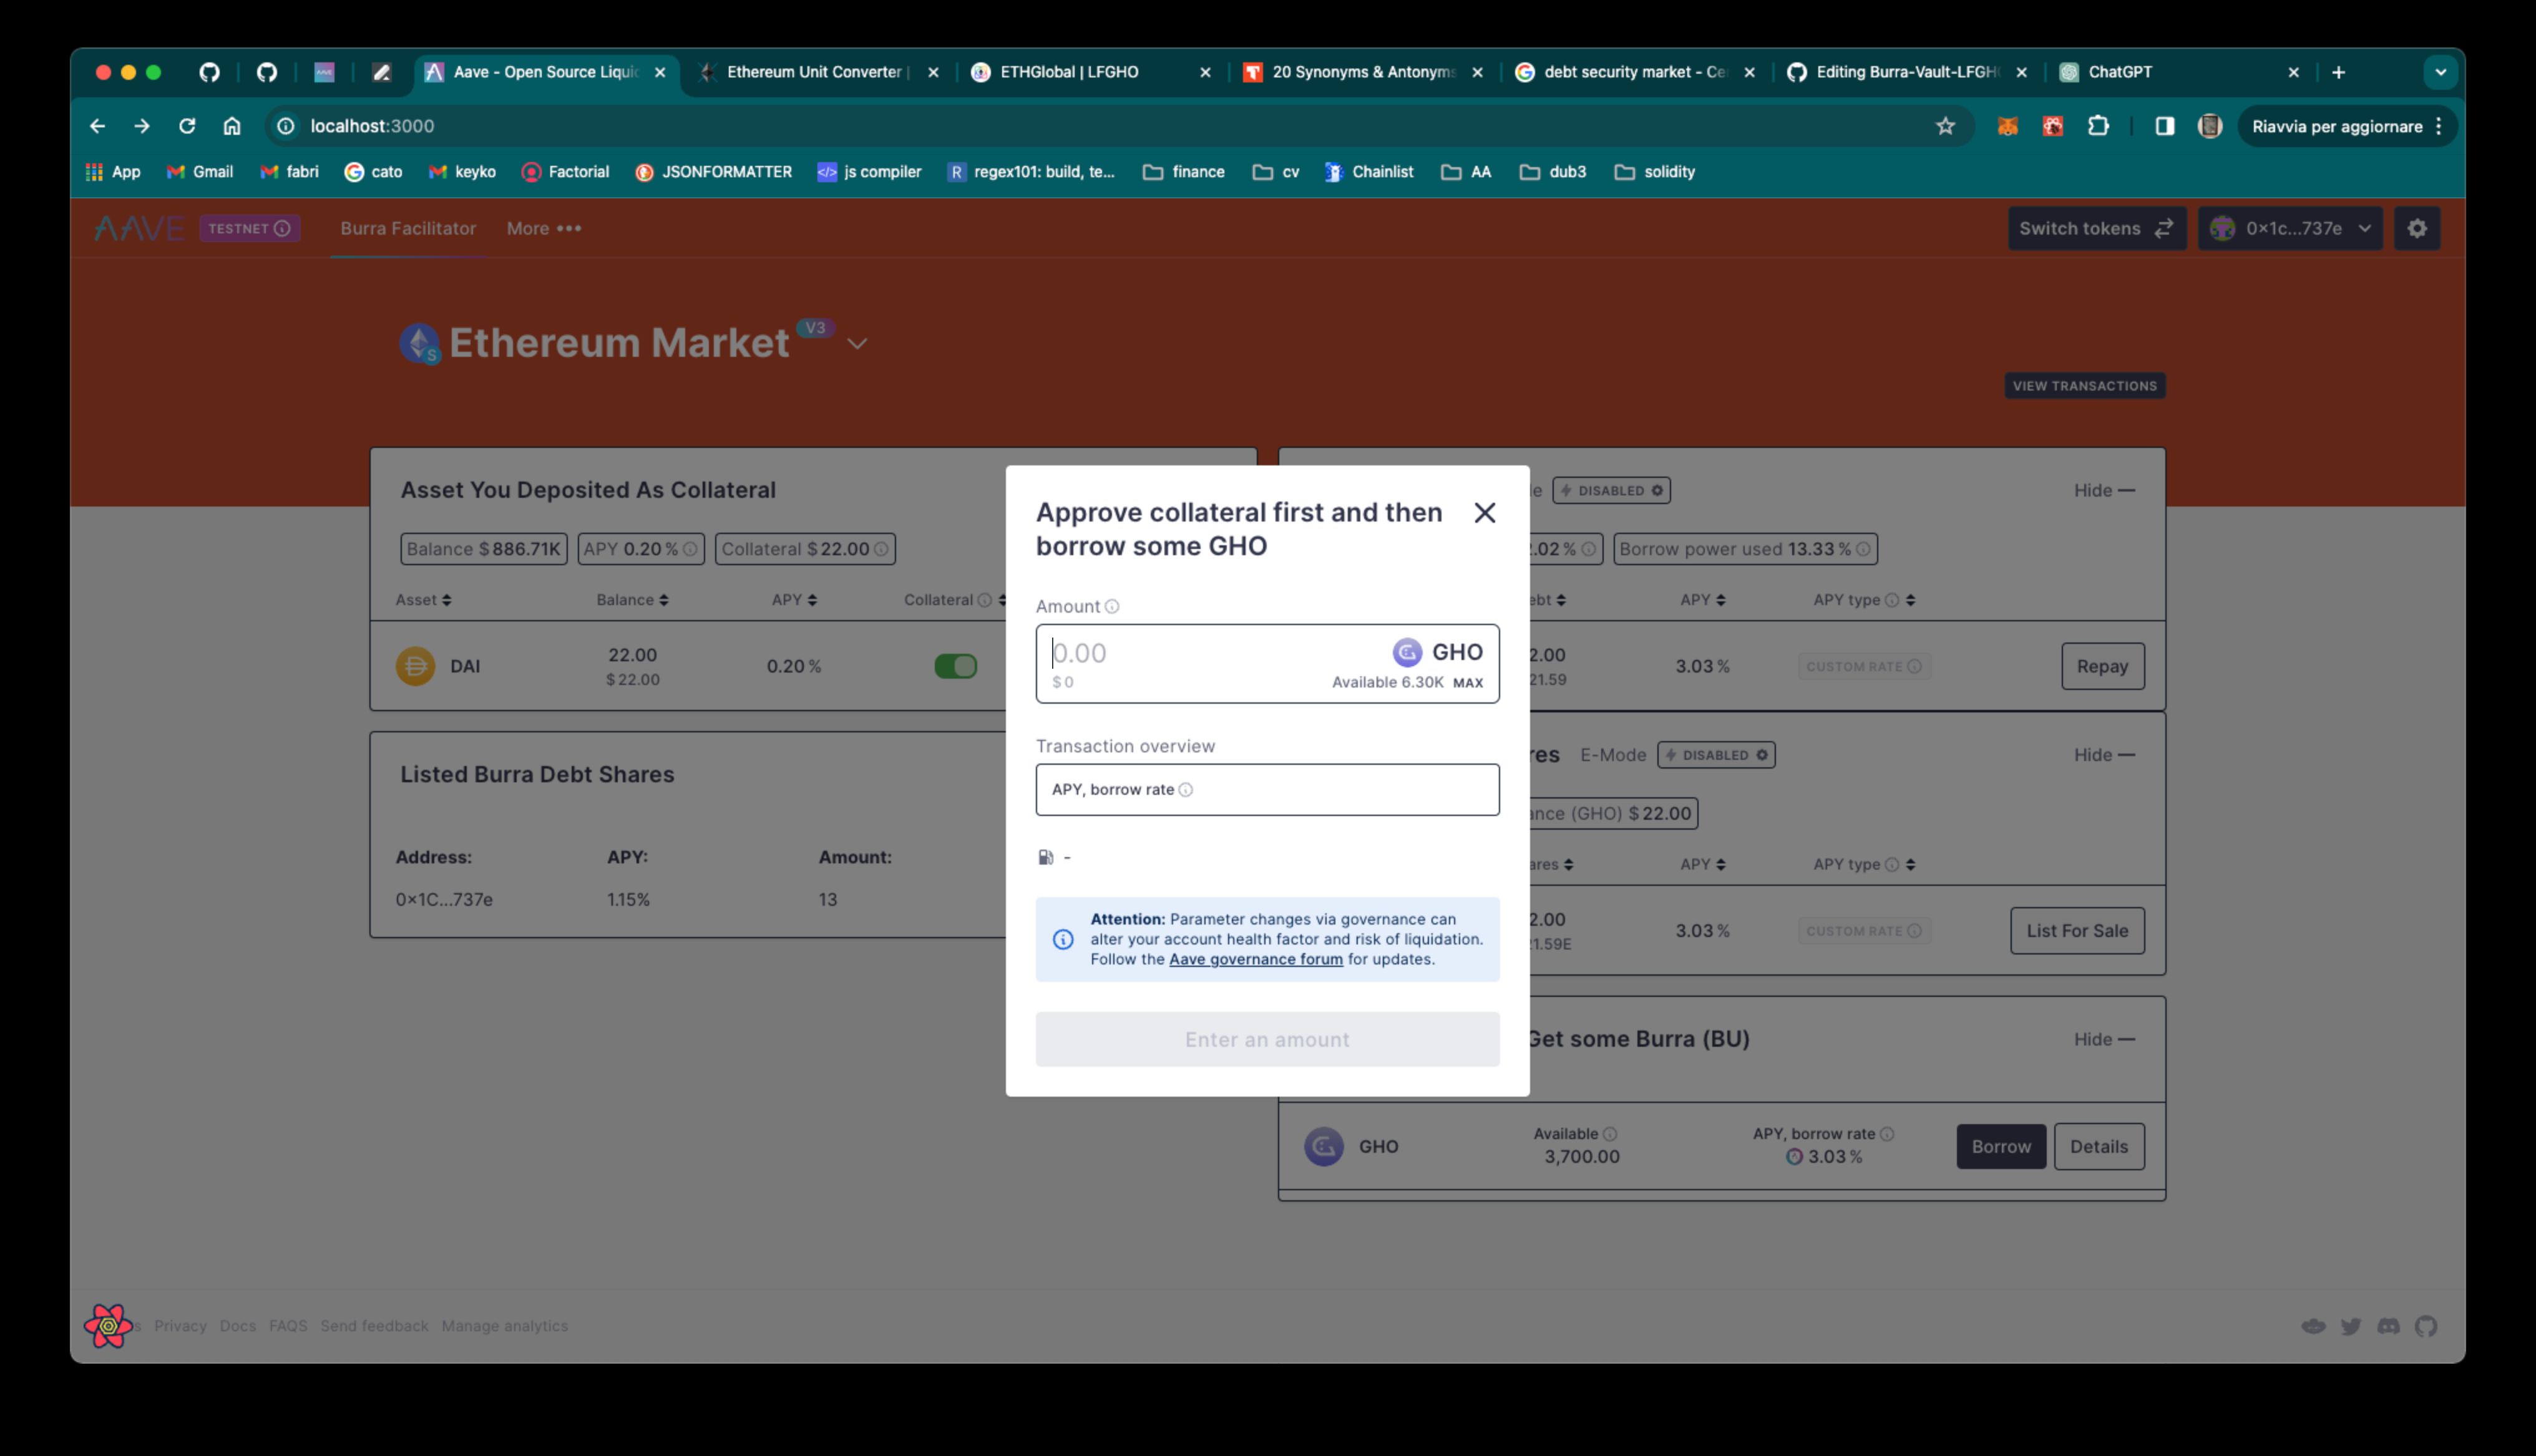Viewport: 2536px width, 1456px height.
Task: Click the TESTNET badge
Action: pos(249,229)
